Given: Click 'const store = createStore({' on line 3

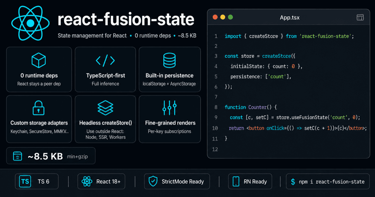Looking at the screenshot, I should click(260, 56).
